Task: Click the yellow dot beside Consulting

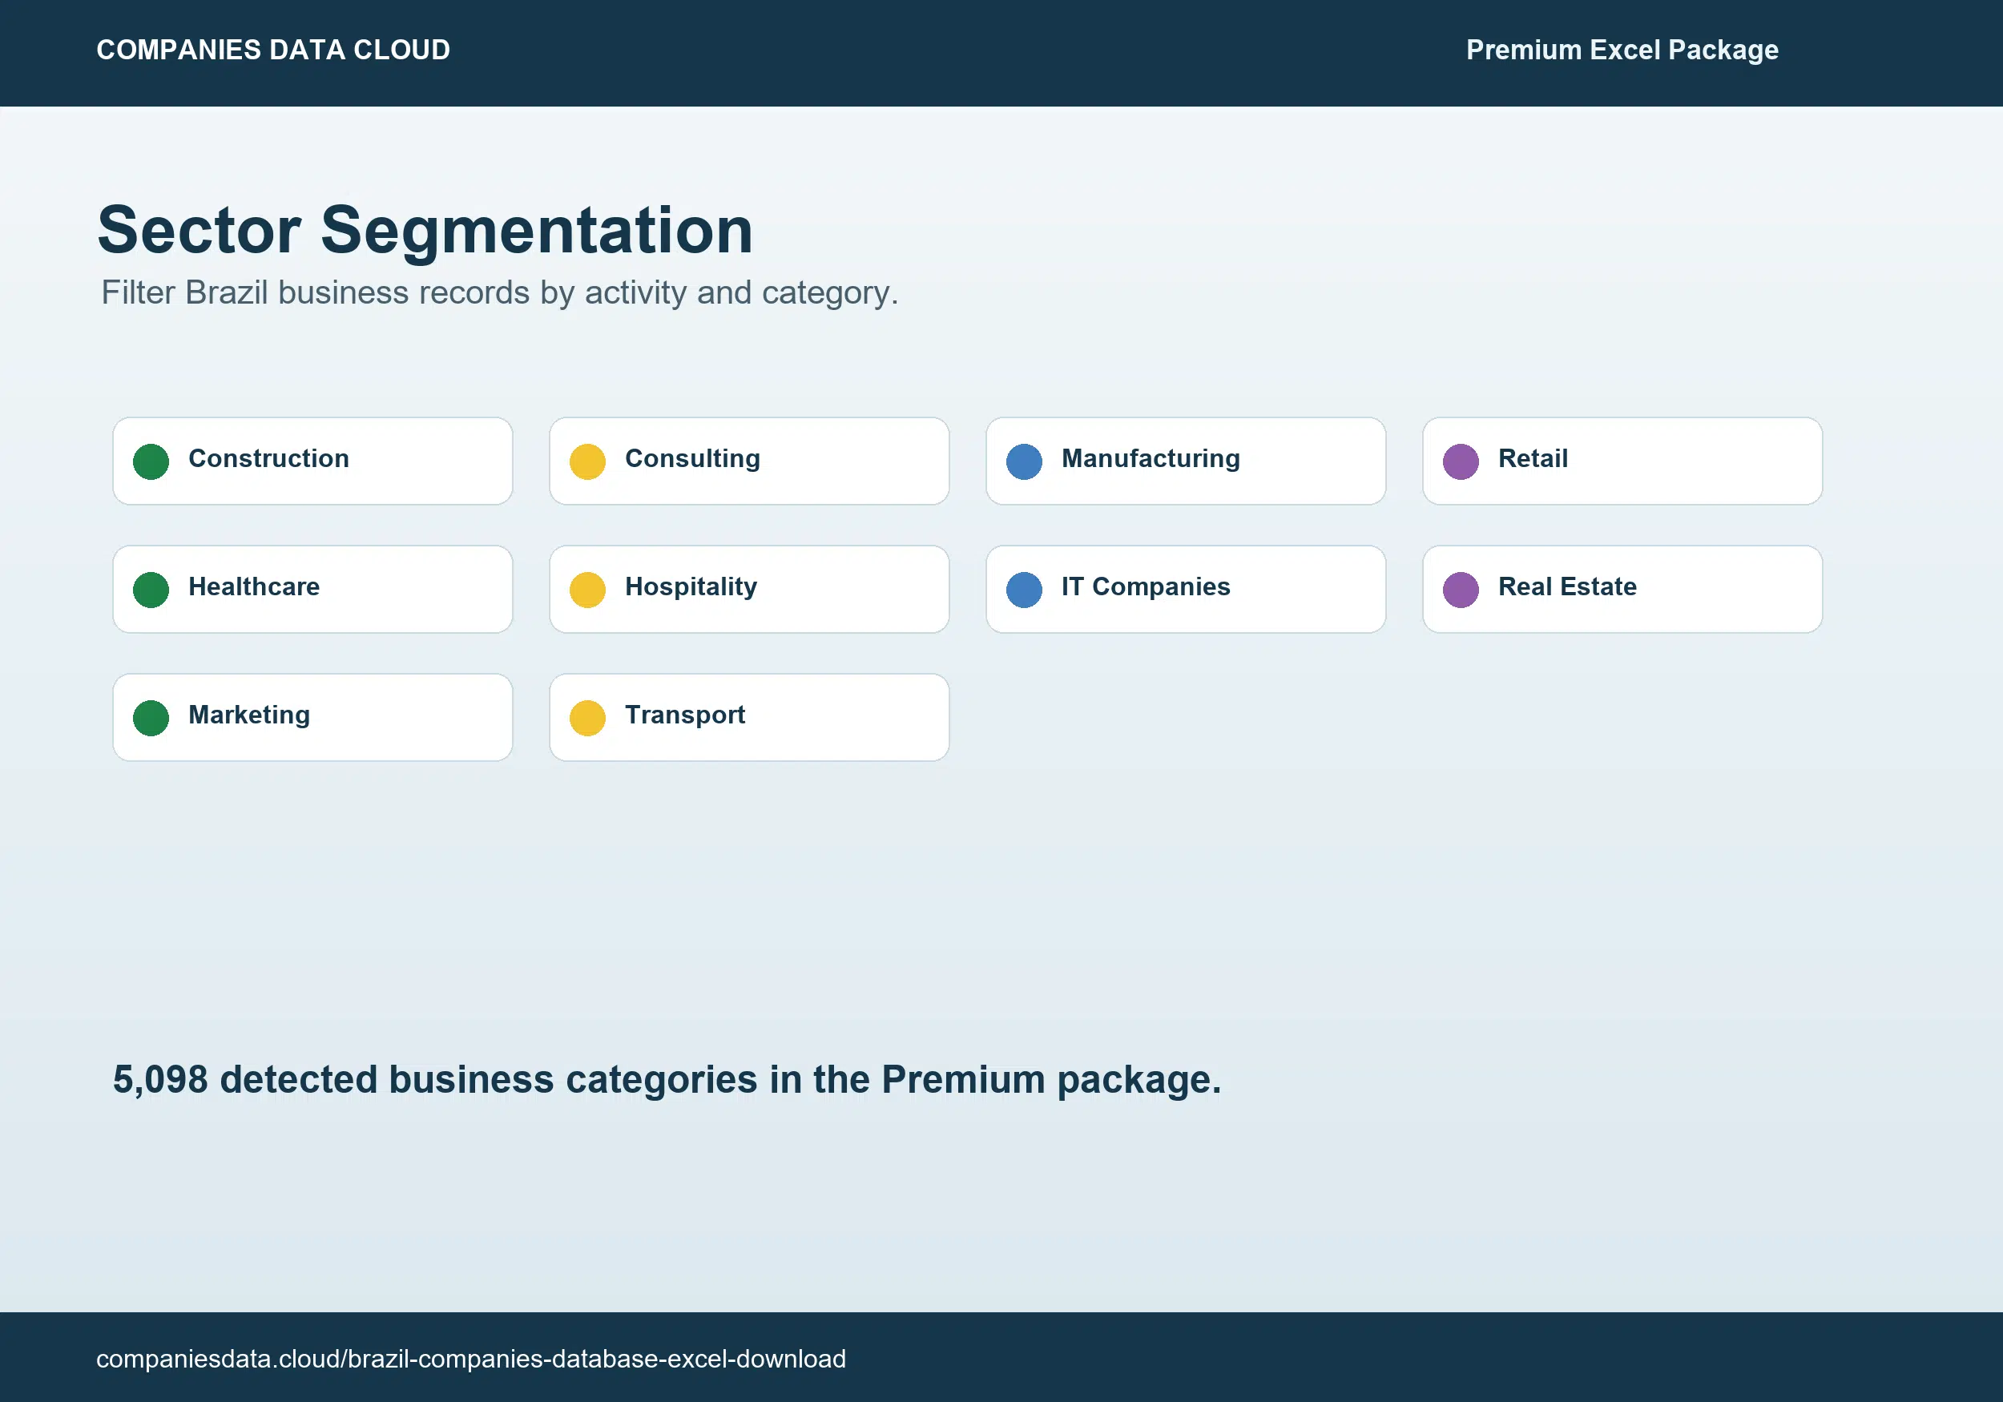Action: click(587, 461)
